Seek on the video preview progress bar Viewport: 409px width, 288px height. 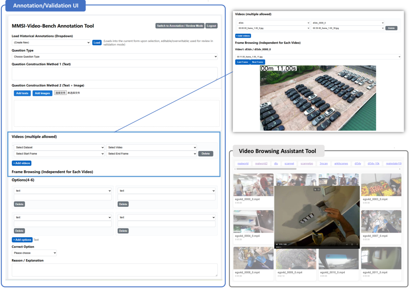(x=317, y=247)
